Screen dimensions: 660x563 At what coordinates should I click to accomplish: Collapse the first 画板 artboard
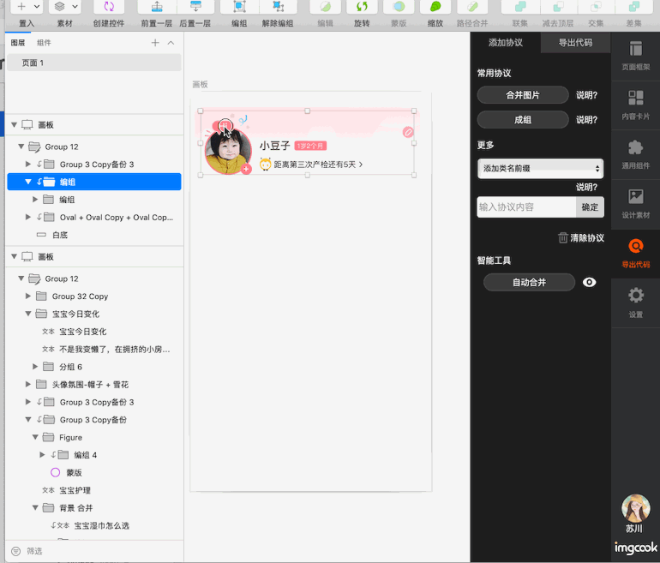tap(14, 124)
